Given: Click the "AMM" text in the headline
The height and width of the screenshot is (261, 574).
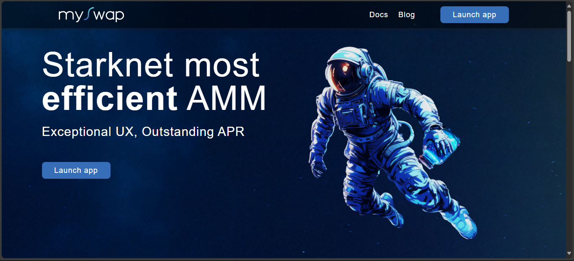Looking at the screenshot, I should pos(226,98).
